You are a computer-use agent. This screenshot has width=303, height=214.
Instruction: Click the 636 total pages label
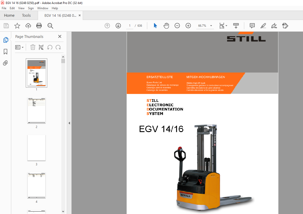pyautogui.click(x=140, y=26)
